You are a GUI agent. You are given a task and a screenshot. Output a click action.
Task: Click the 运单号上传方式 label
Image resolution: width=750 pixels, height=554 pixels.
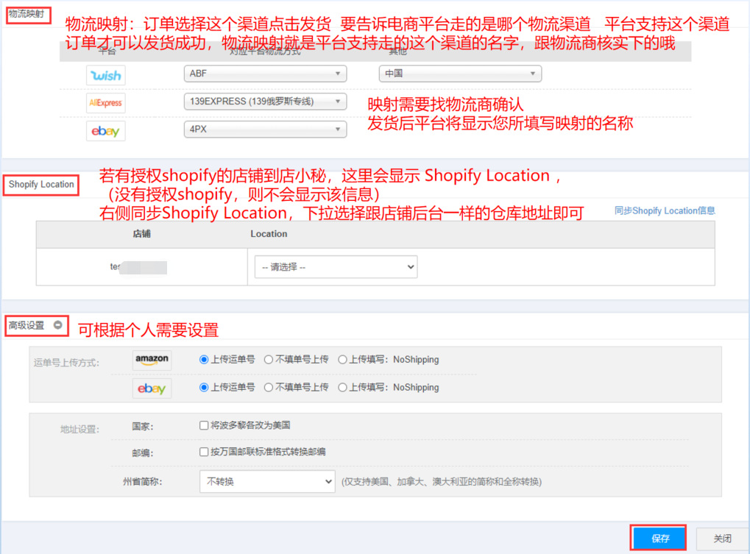click(x=66, y=363)
